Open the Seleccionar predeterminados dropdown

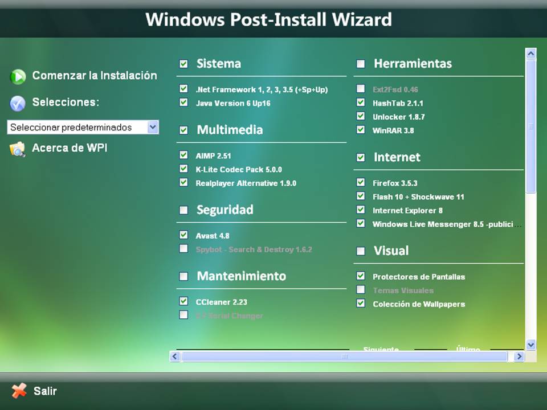153,127
